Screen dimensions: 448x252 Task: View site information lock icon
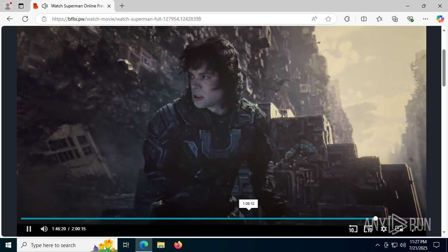click(x=44, y=19)
